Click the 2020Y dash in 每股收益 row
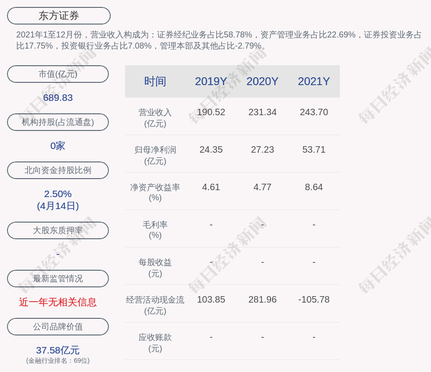The width and height of the screenshot is (431, 372). (262, 262)
